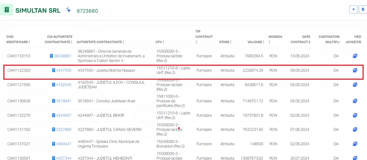This screenshot has height=160, width=367.
Task: Open acquisition details for CAN1130628
Action: pyautogui.click(x=355, y=101)
